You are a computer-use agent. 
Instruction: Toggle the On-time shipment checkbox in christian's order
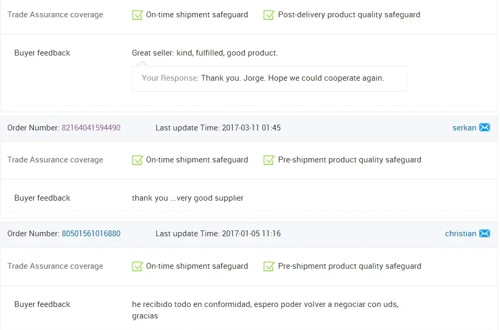click(x=137, y=266)
